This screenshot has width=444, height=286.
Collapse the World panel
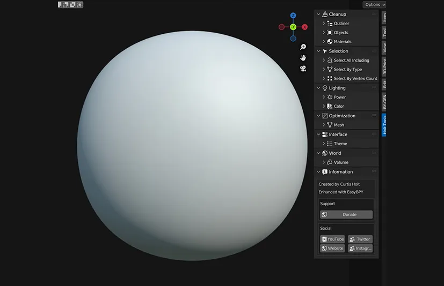[x=318, y=153]
